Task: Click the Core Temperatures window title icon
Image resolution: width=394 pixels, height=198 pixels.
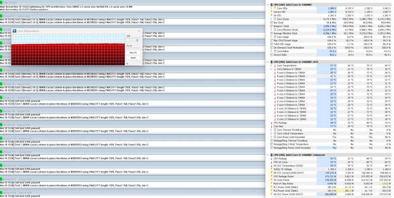Action: (x=15, y=30)
